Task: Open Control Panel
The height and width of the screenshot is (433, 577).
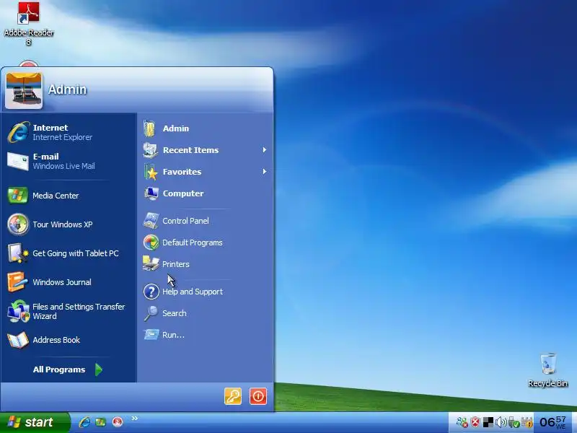Action: coord(206,221)
